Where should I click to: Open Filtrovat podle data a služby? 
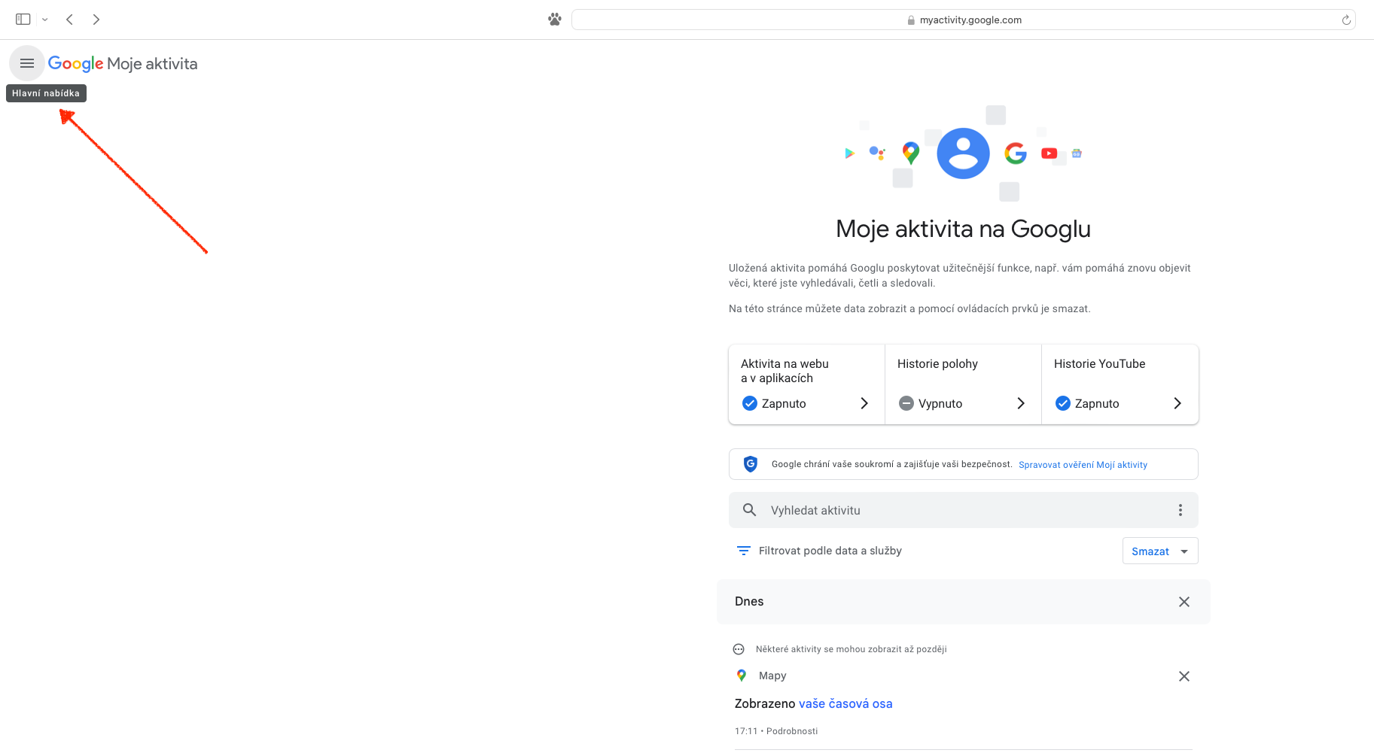pyautogui.click(x=830, y=551)
